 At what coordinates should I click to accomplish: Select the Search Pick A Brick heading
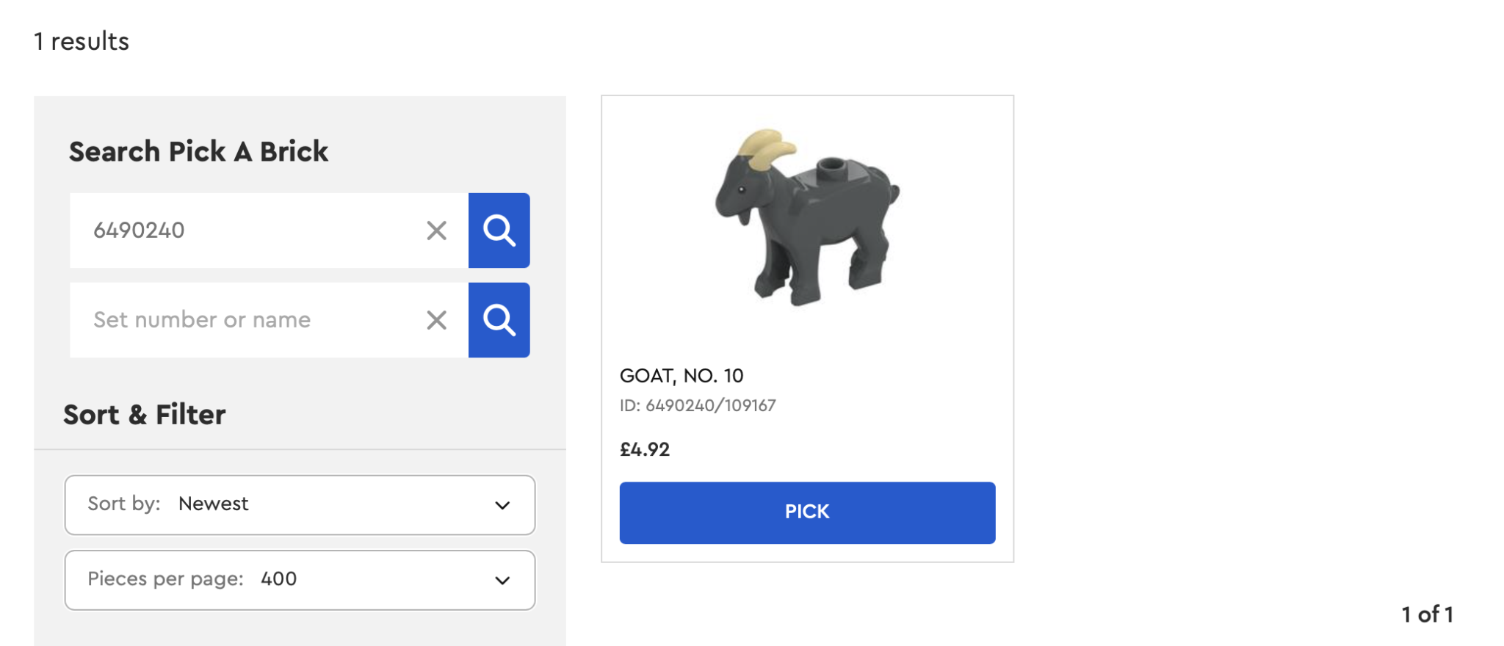click(198, 152)
